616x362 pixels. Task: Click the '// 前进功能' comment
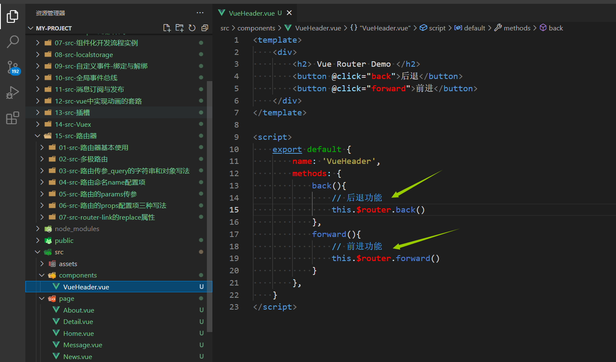357,246
